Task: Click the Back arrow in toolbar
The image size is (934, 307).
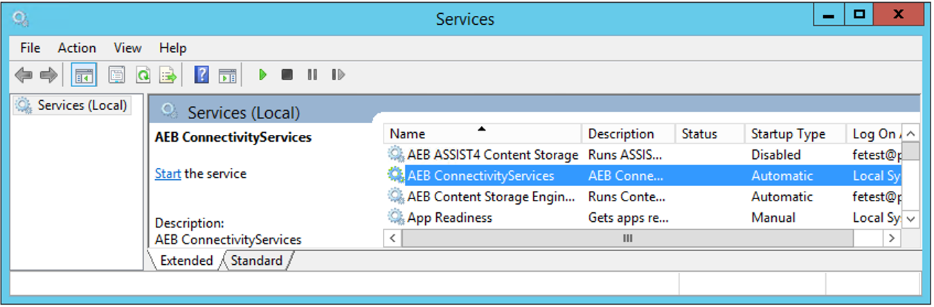Action: pyautogui.click(x=24, y=75)
